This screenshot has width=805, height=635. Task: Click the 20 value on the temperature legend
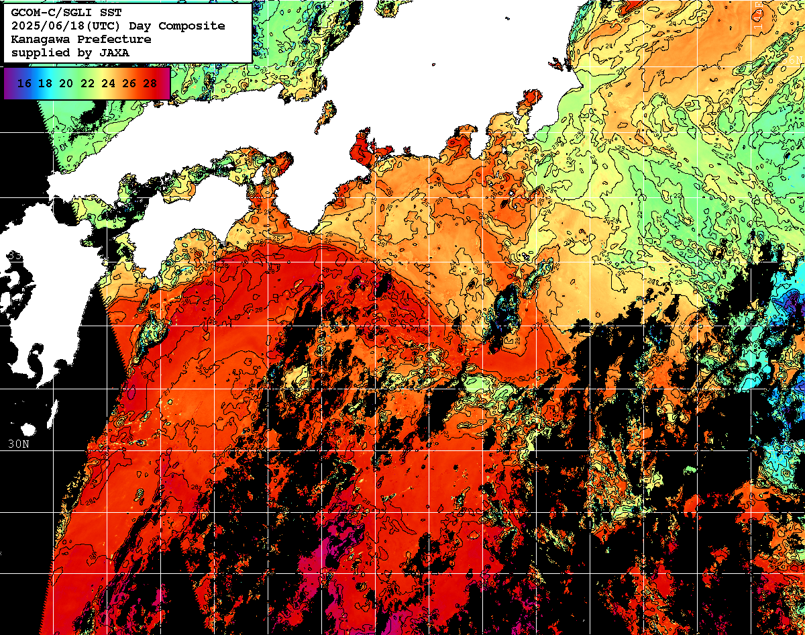tap(66, 84)
